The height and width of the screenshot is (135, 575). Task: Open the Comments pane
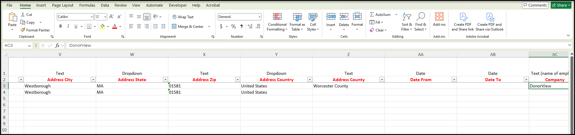tap(535, 5)
